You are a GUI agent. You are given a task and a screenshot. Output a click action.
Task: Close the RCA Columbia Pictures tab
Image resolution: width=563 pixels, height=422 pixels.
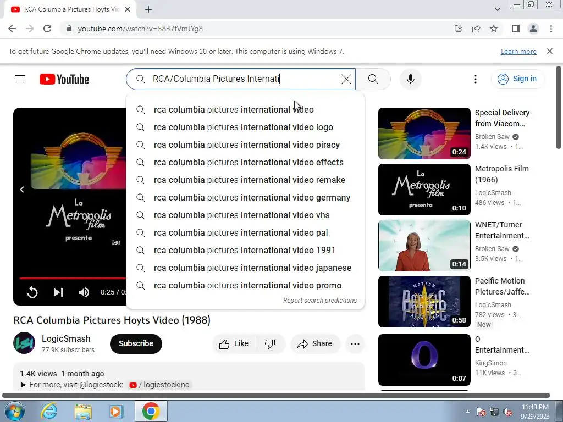coord(128,10)
